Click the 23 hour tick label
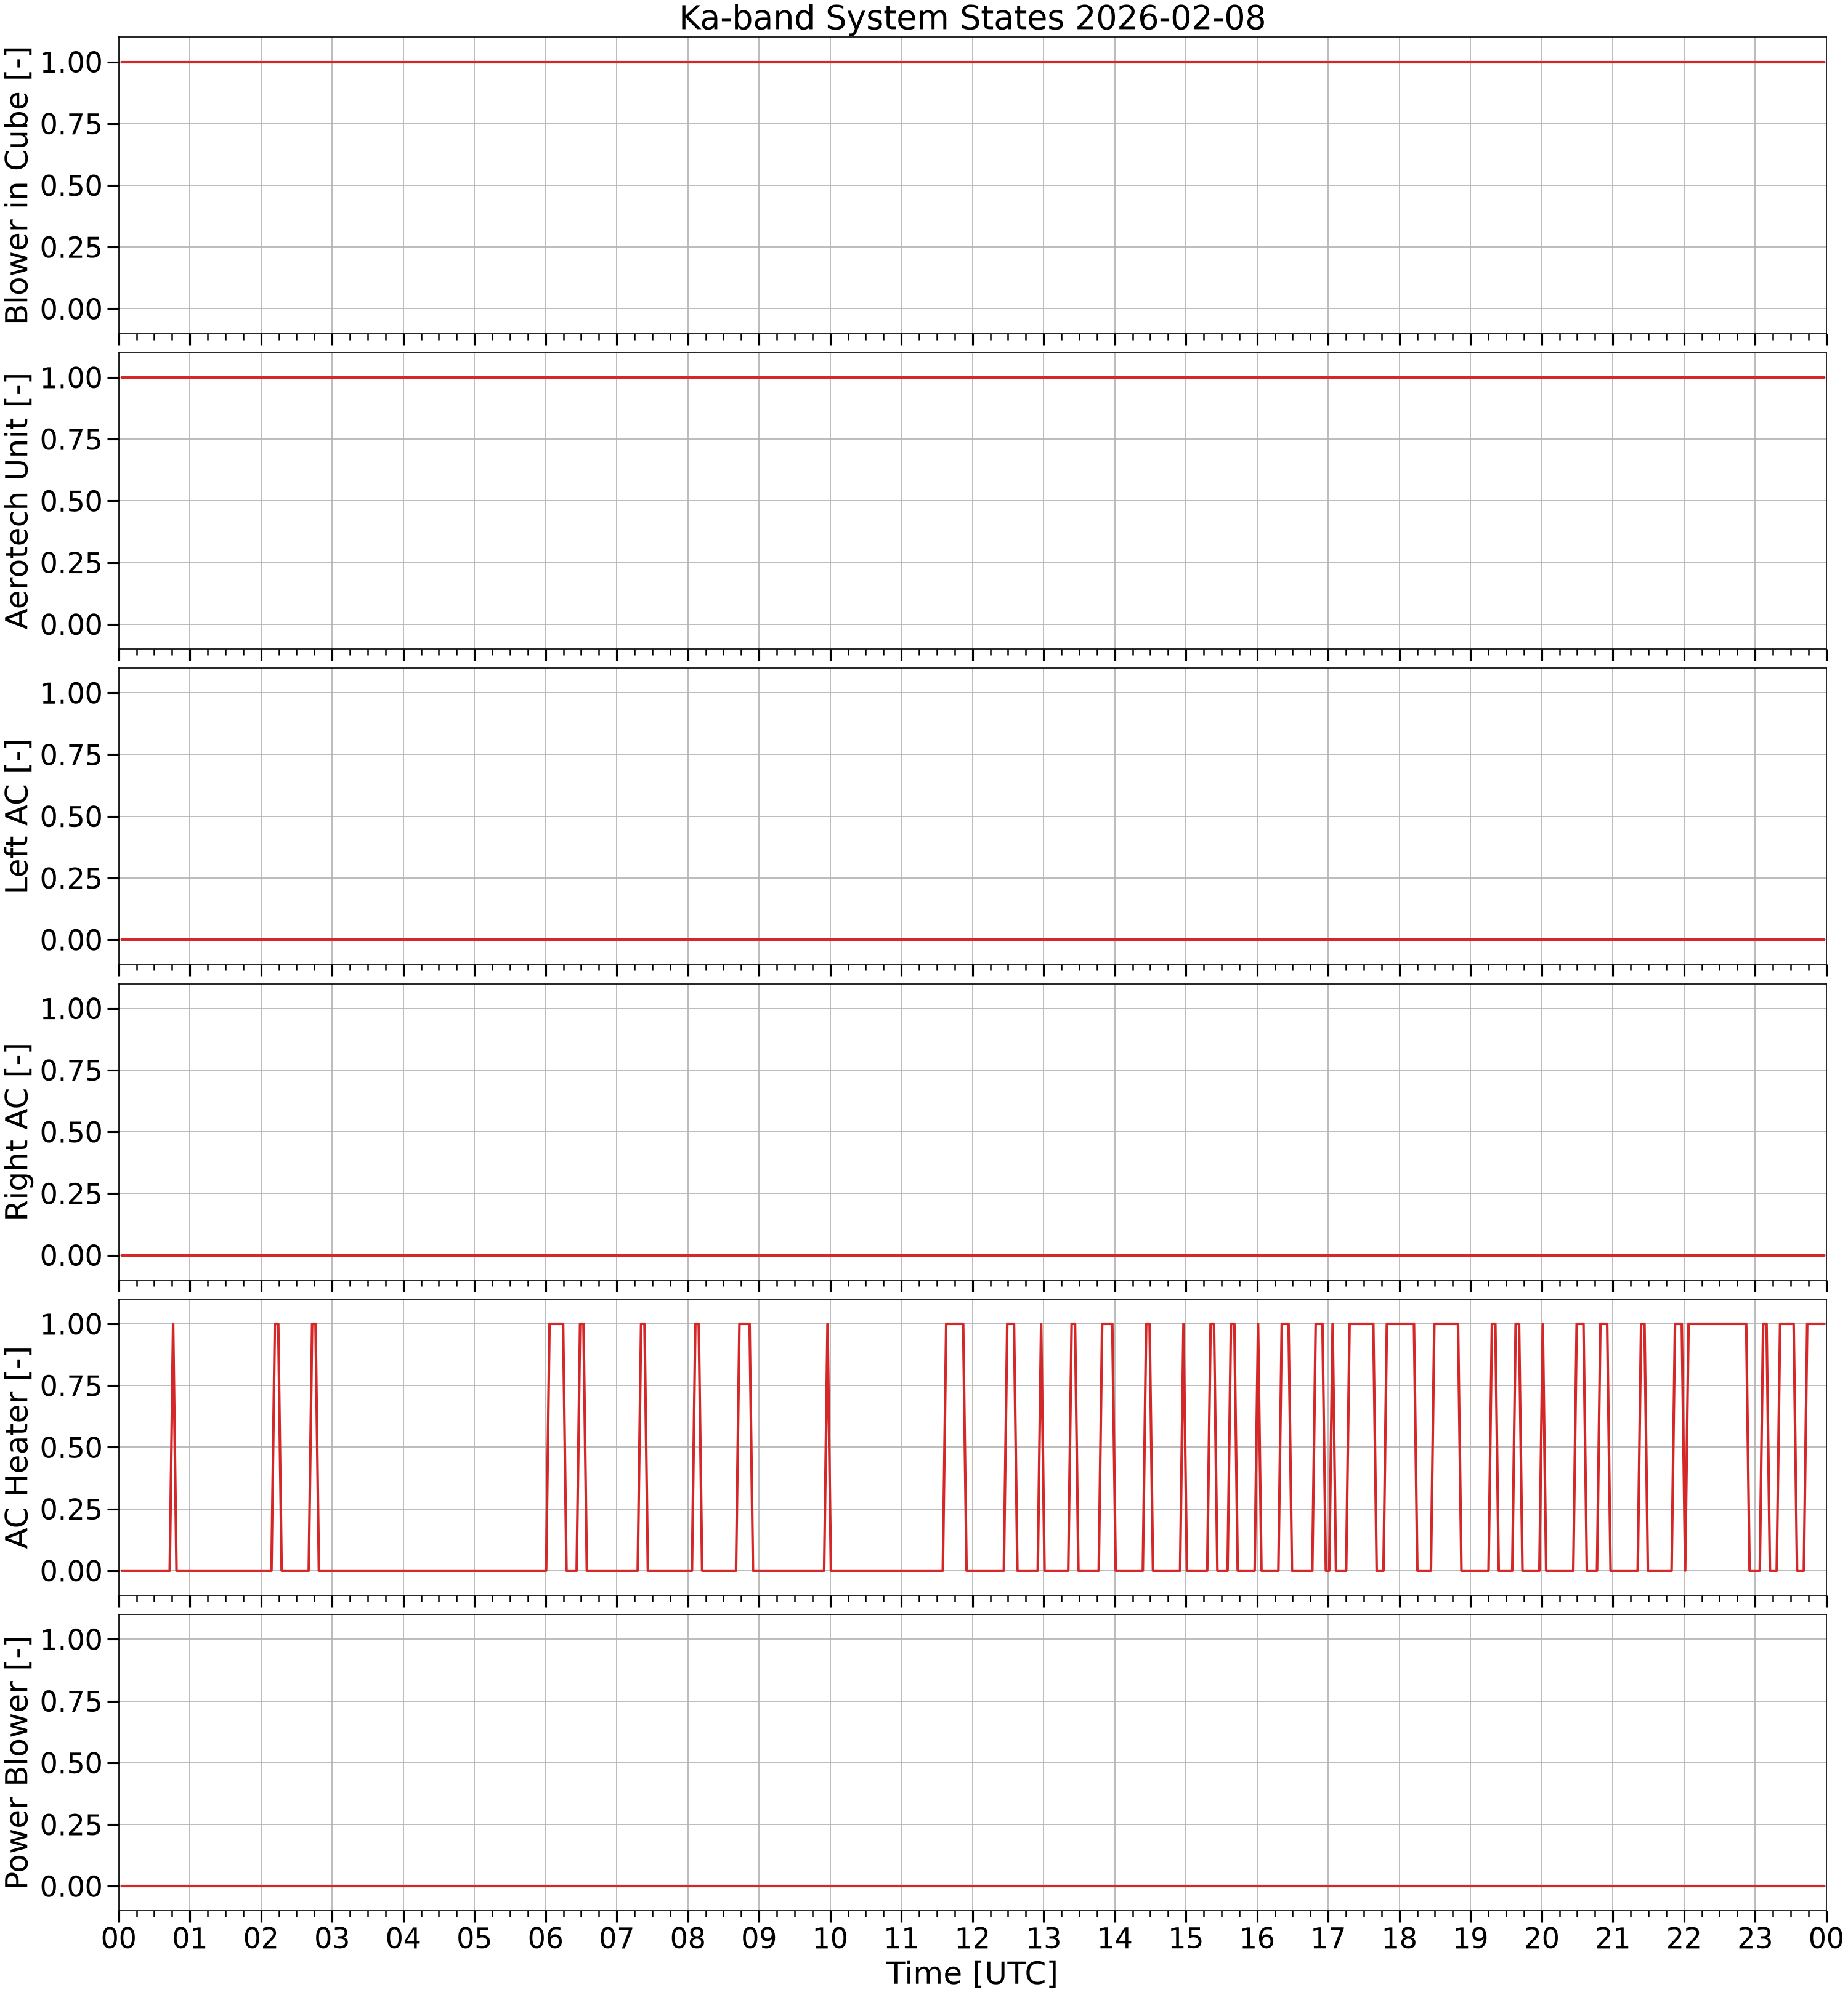This screenshot has width=1848, height=1995. 1755,1938
